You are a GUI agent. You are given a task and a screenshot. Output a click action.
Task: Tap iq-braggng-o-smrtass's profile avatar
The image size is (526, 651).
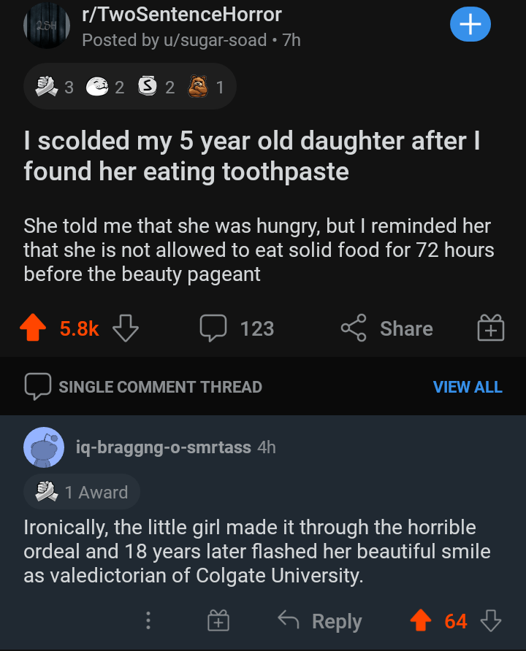[x=42, y=447]
